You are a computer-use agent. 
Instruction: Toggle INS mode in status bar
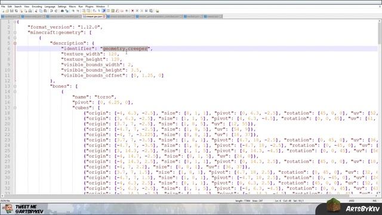(374, 201)
